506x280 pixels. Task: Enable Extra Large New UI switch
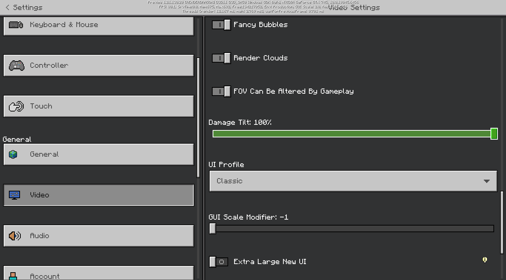tap(219, 262)
